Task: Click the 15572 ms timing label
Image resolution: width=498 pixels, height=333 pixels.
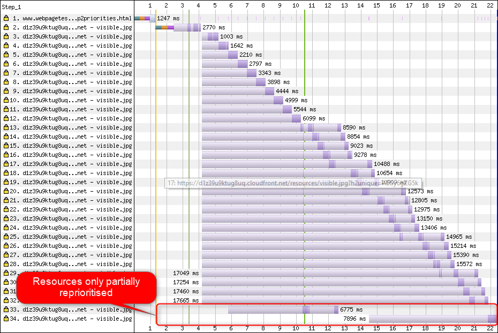Action: (469, 264)
